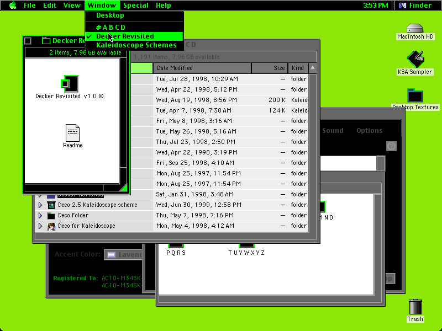Select the Trash icon
442x331 pixels.
415,307
